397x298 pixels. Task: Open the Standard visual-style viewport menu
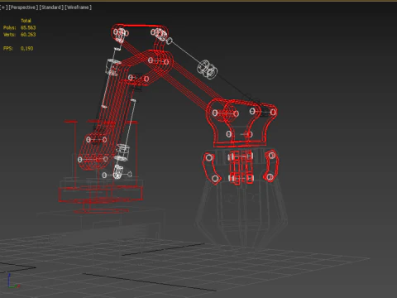click(x=51, y=7)
